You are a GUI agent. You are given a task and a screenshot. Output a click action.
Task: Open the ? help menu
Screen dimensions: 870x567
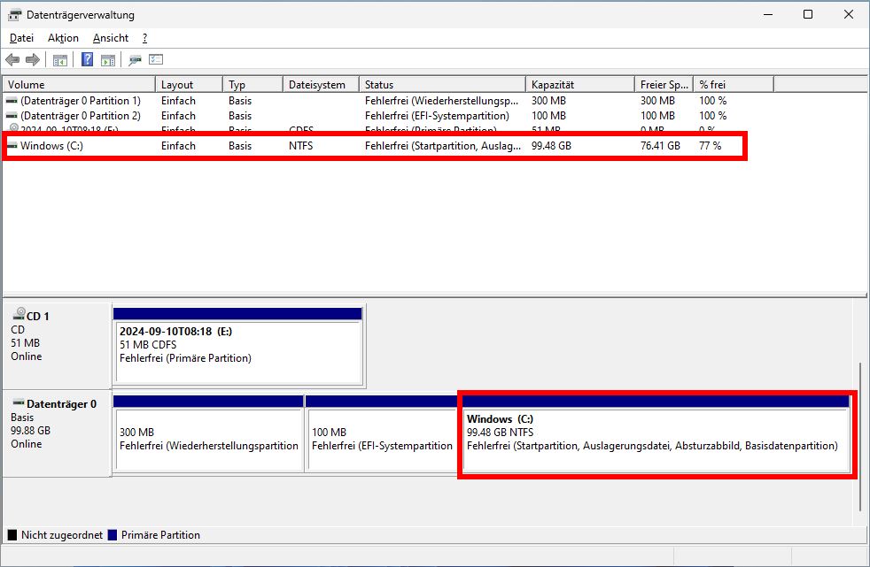point(142,38)
